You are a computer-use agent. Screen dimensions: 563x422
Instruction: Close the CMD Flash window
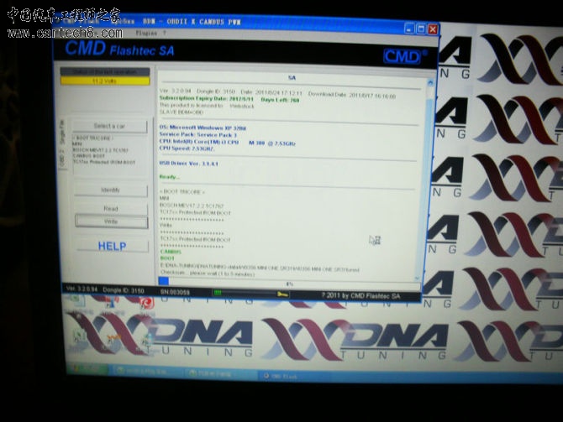(x=433, y=29)
